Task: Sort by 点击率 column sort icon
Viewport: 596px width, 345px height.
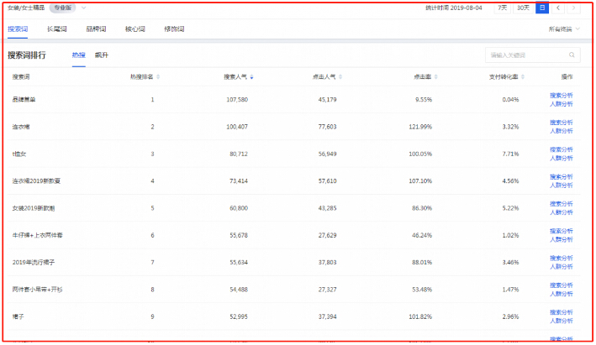Action: click(x=437, y=77)
